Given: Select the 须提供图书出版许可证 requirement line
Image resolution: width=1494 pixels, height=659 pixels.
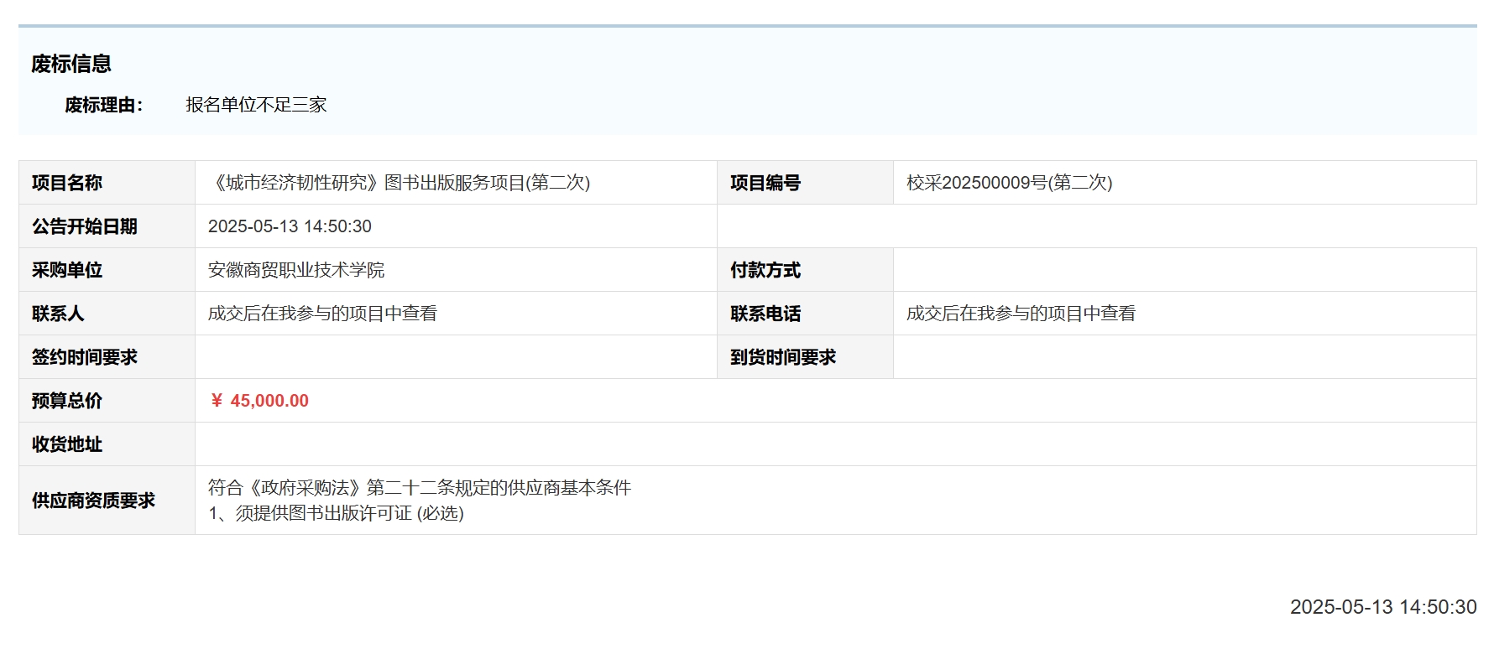Looking at the screenshot, I should coord(336,513).
